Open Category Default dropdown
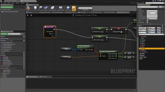 152,13
